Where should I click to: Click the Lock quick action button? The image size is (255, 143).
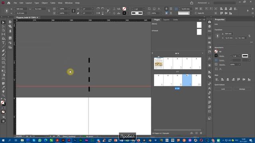click(x=223, y=89)
